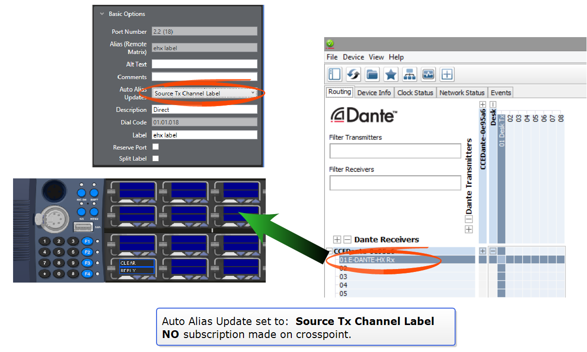Open folder icon in Dante toolbar
The image size is (587, 352).
372,74
